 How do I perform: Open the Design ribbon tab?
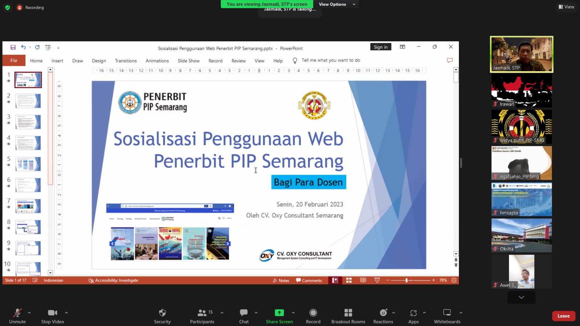pyautogui.click(x=99, y=61)
